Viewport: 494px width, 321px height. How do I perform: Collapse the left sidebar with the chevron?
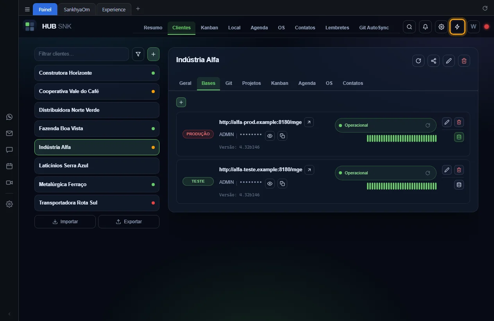pos(9,314)
